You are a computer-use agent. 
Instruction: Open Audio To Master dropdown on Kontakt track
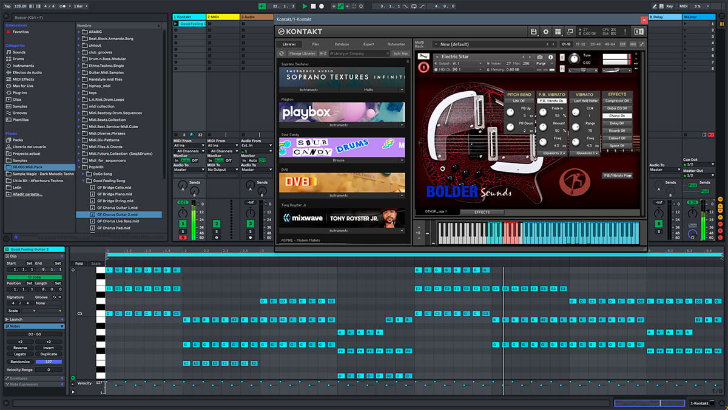pyautogui.click(x=189, y=170)
